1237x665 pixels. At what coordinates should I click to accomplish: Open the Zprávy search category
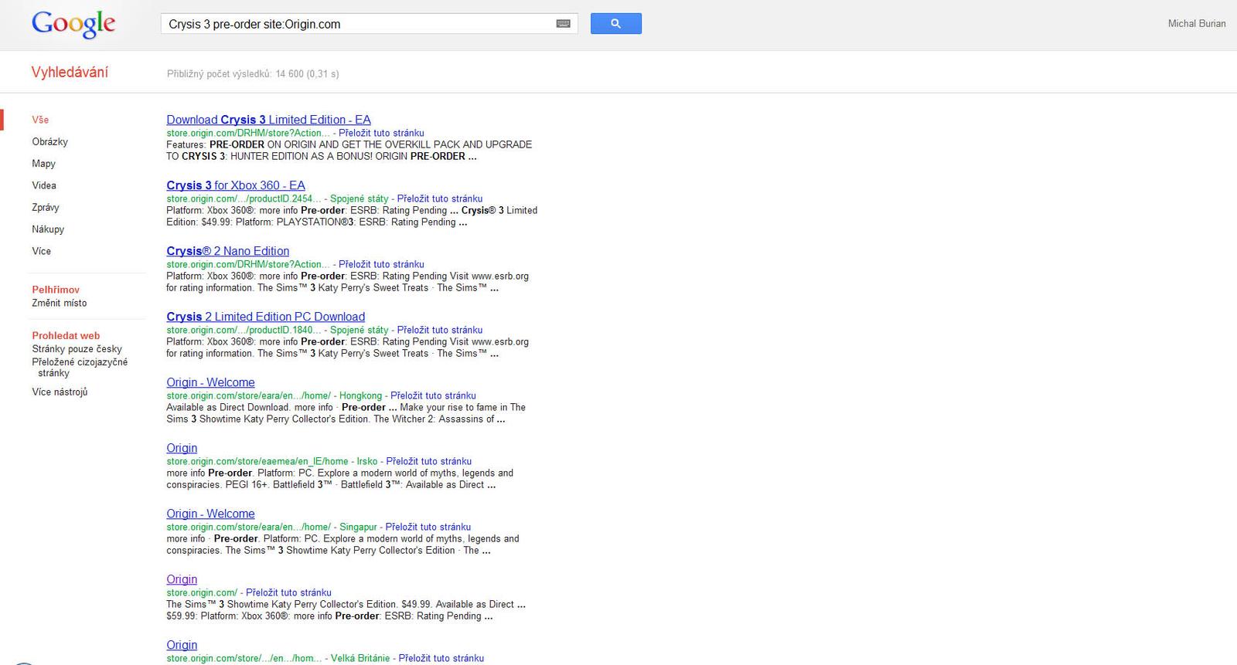[x=46, y=208]
